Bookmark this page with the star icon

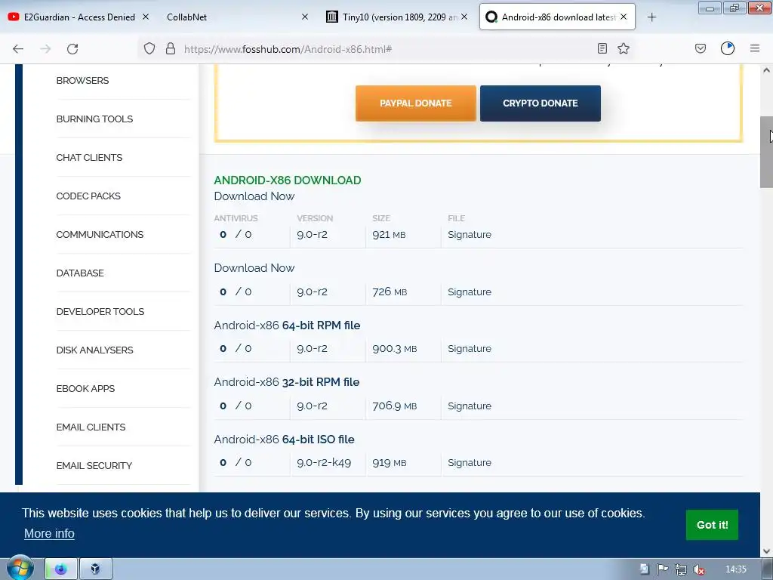click(x=624, y=48)
